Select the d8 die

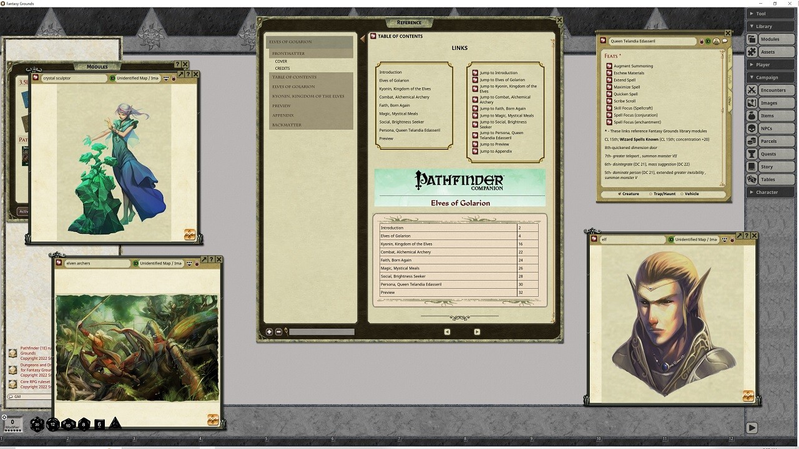click(x=84, y=425)
